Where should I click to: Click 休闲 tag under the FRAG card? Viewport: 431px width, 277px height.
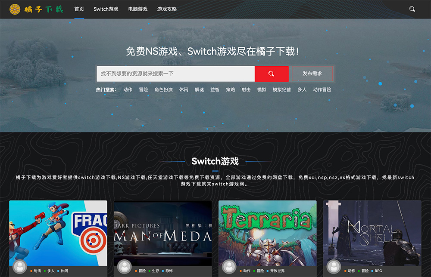pos(64,271)
